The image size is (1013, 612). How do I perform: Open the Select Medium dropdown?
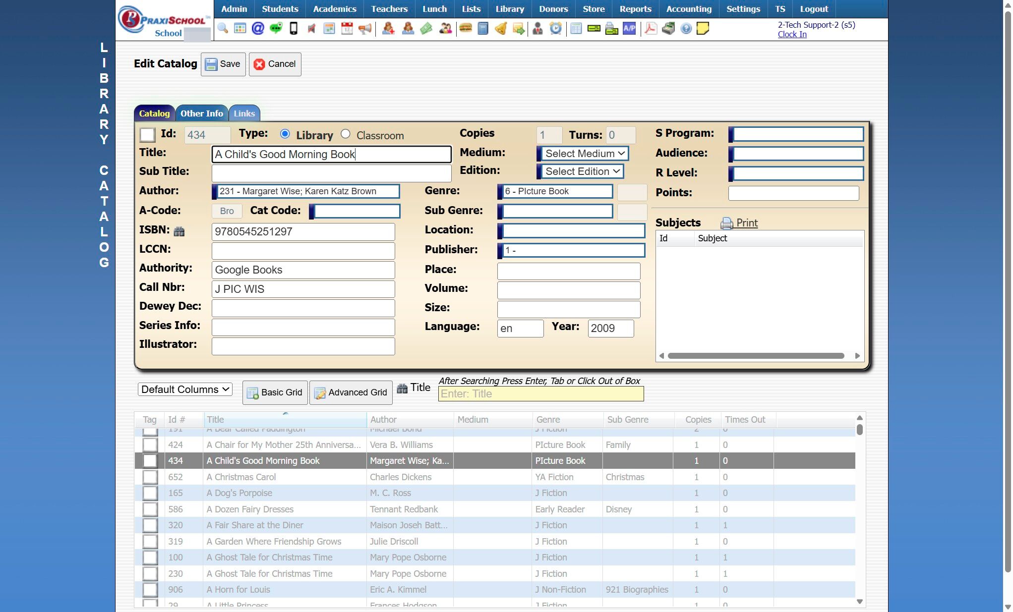click(x=584, y=154)
